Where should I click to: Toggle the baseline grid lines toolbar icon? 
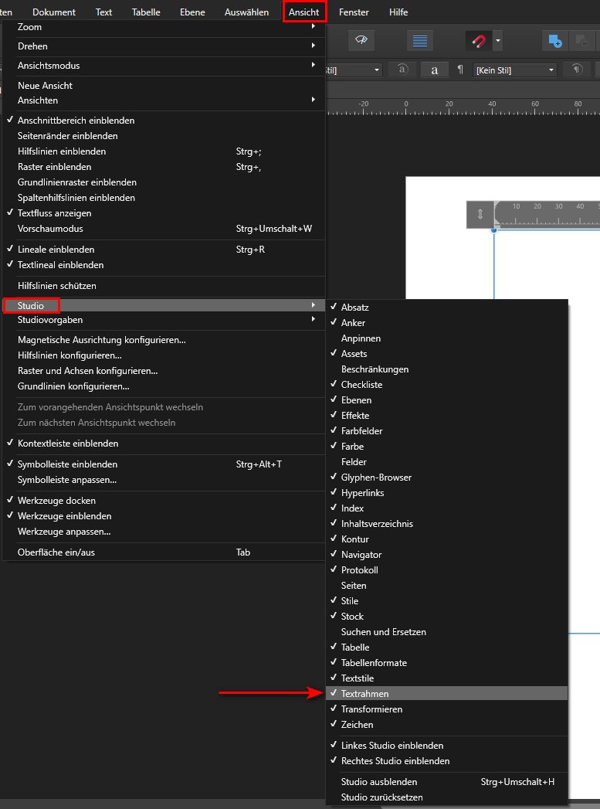coord(419,41)
